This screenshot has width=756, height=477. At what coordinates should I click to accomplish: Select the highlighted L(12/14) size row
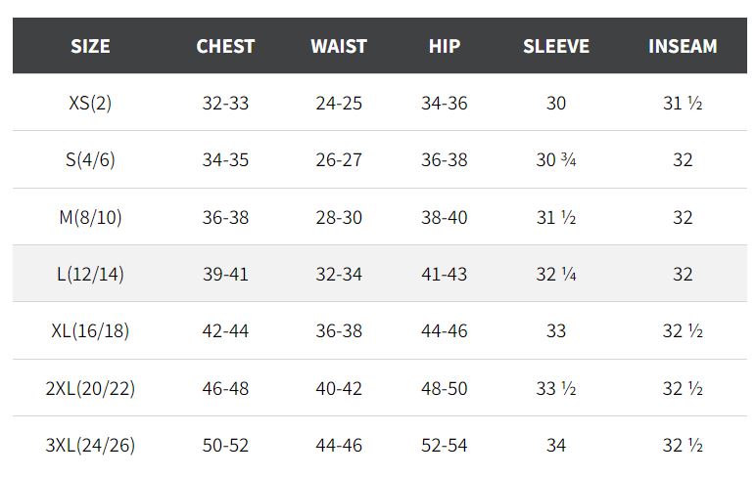click(x=379, y=274)
